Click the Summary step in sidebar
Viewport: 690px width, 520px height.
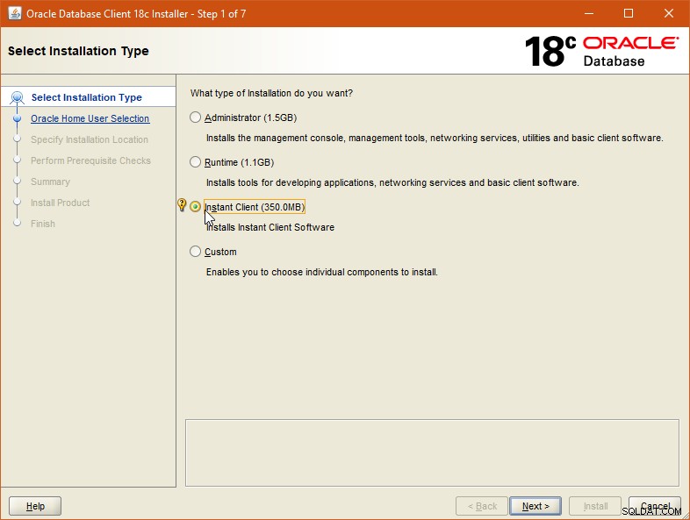[x=50, y=182]
